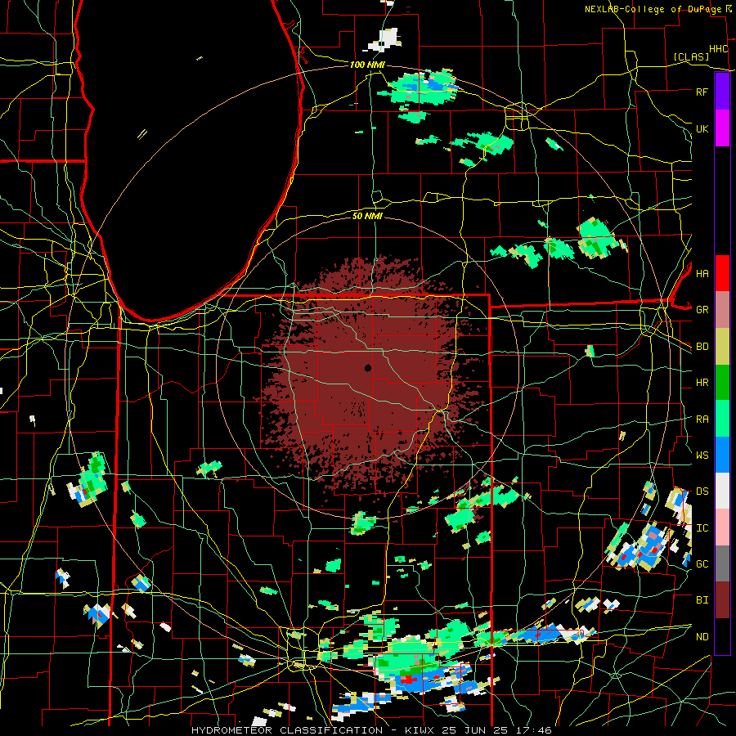
Task: Click the GR legend label
Action: [702, 310]
